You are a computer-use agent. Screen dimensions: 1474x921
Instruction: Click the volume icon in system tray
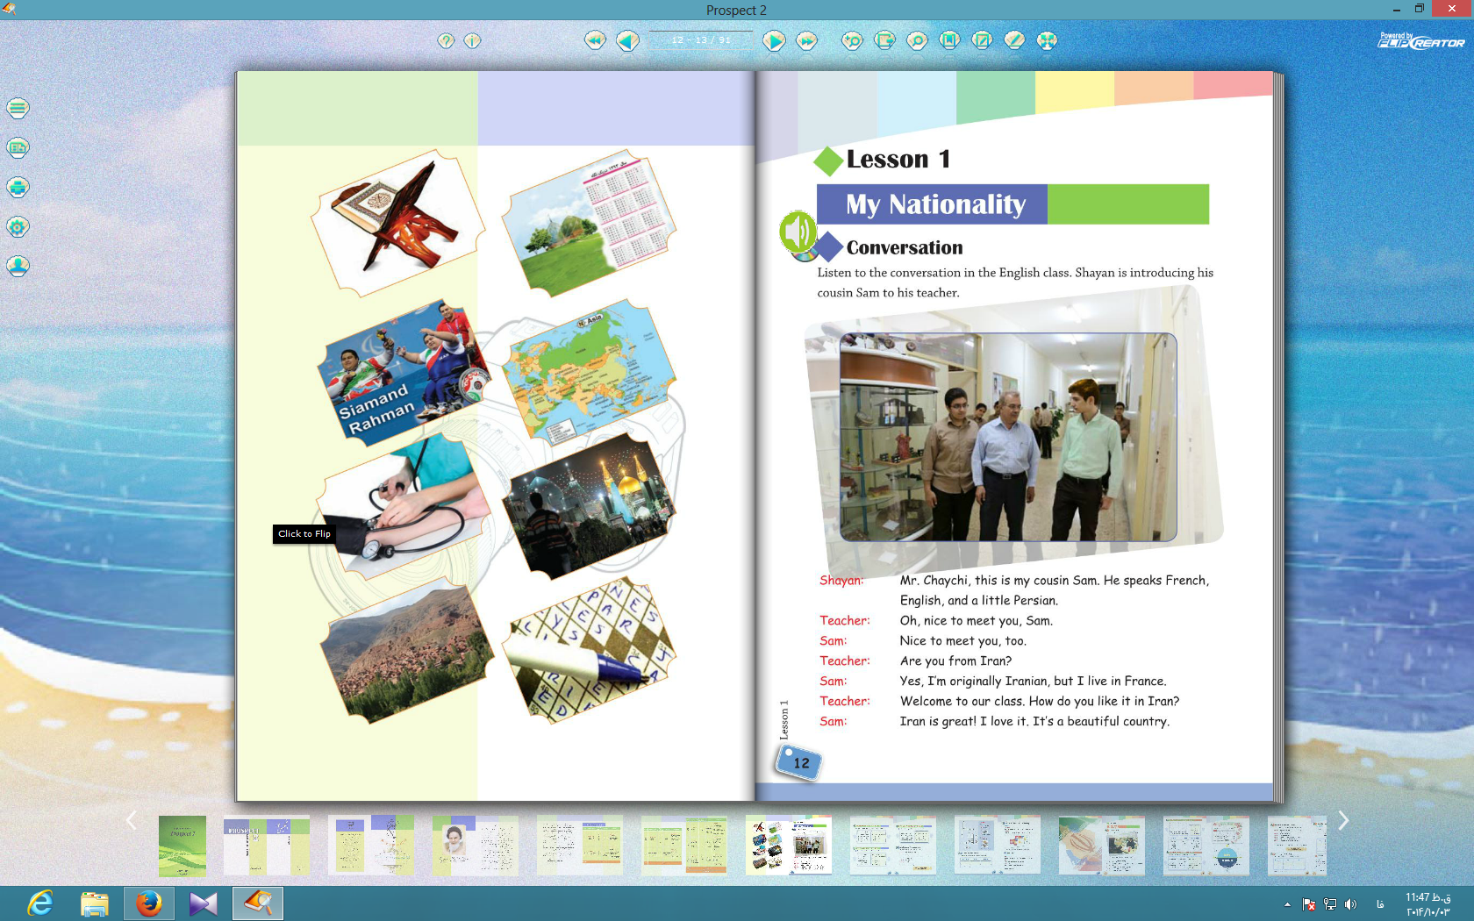(1350, 904)
